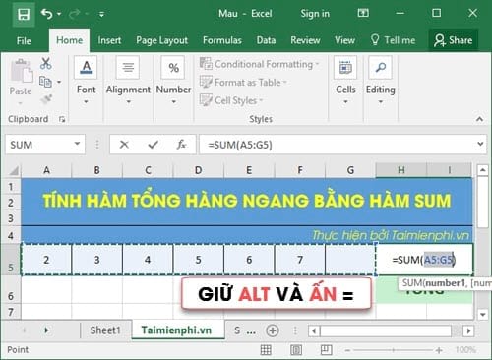
Task: Click the Copy icon
Action: click(45, 82)
